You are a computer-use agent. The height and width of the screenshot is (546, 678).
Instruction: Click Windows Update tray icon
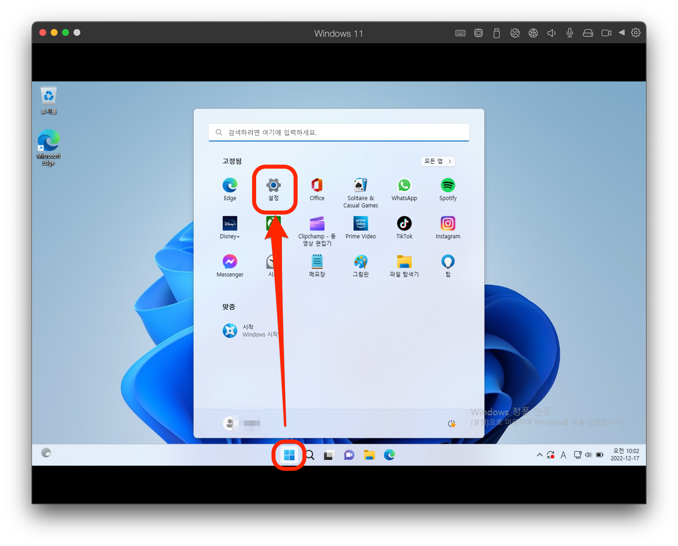[x=551, y=455]
